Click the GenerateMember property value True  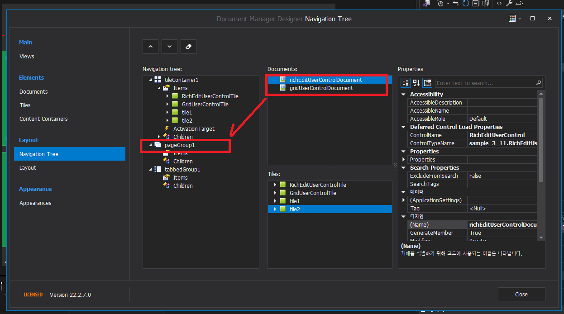[x=475, y=233]
